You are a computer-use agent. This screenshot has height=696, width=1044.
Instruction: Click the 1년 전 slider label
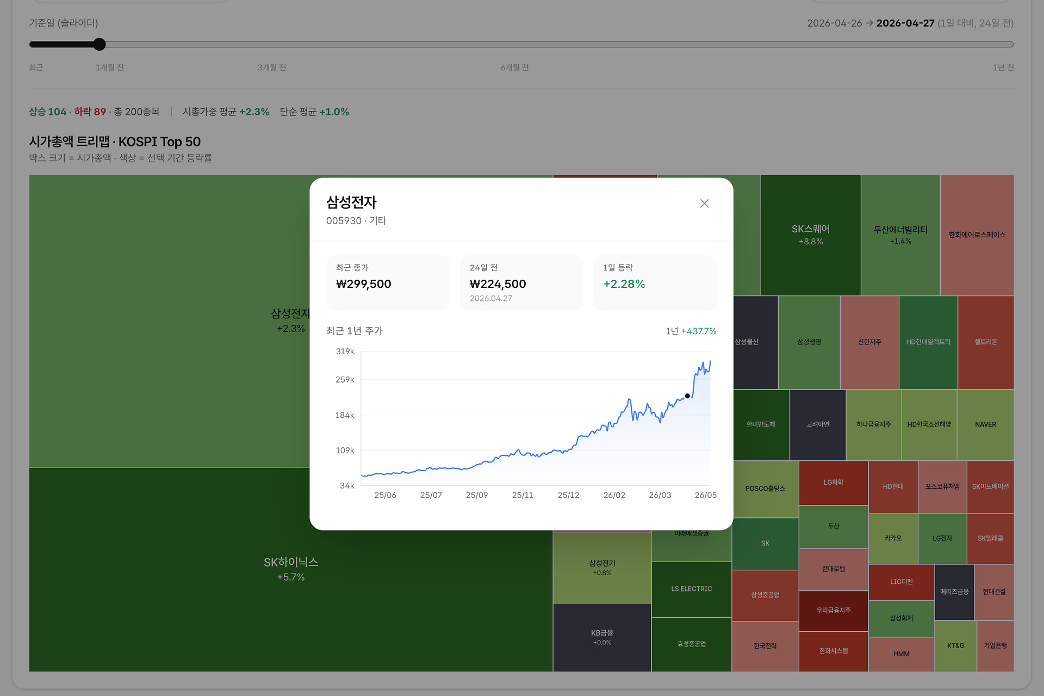1003,67
